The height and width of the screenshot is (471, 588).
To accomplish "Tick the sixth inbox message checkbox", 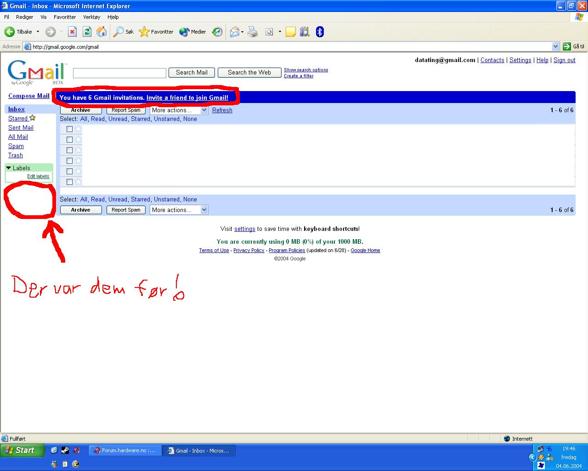I will point(69,182).
